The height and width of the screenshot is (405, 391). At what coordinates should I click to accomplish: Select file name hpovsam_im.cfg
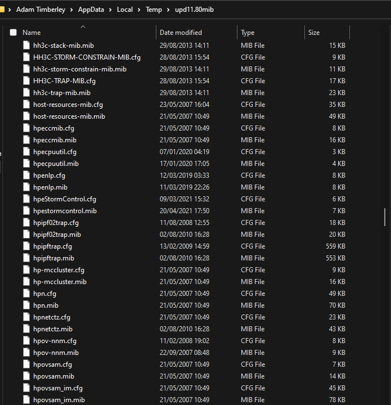58,388
